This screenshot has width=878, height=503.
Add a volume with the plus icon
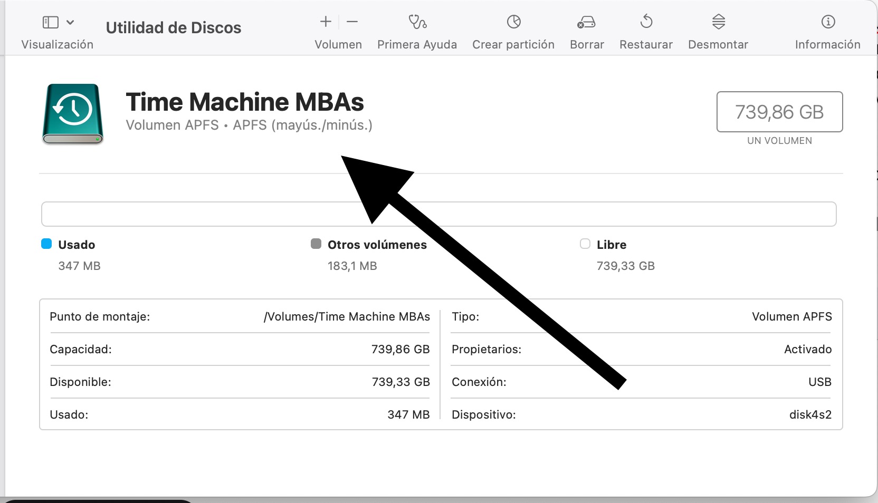326,22
